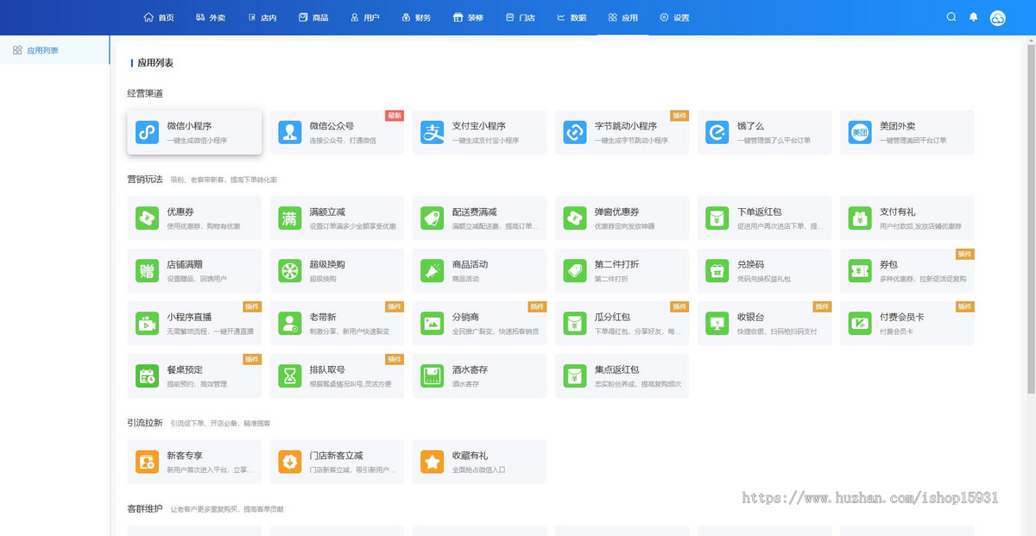1036x536 pixels.
Task: Open the 财务 nav menu
Action: (x=416, y=17)
